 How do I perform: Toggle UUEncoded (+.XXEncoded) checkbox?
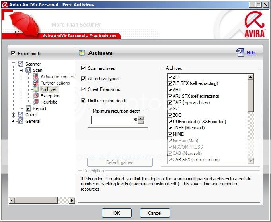tap(170, 122)
